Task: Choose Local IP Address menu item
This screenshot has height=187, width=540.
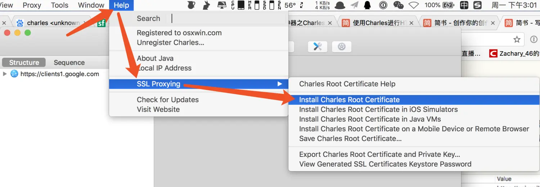Action: pos(199,68)
